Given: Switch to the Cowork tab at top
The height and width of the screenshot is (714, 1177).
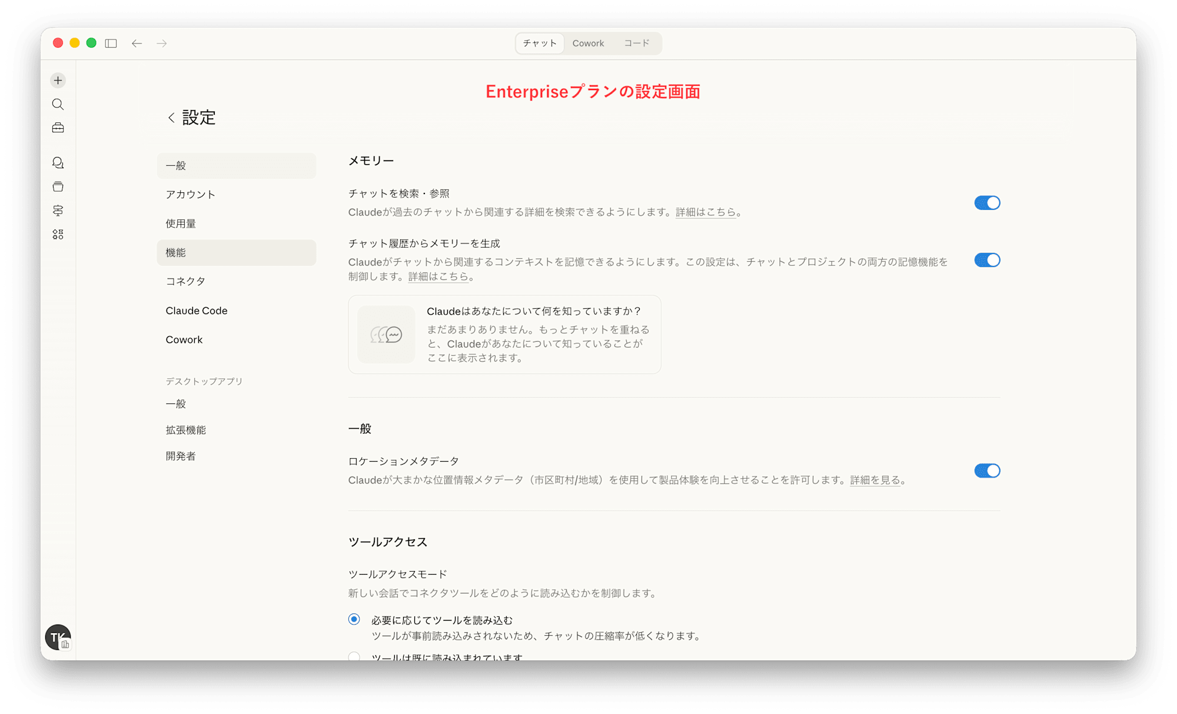Looking at the screenshot, I should (588, 43).
